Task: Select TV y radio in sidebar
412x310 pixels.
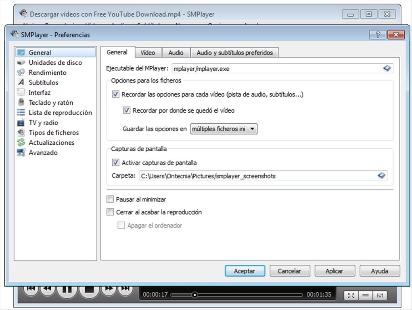Action: point(55,122)
